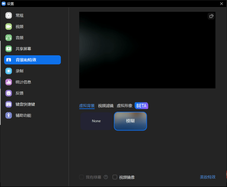This screenshot has width=227, height=187.
Task: Enable the 视频镜像 mirror video checkbox
Action: pyautogui.click(x=115, y=177)
